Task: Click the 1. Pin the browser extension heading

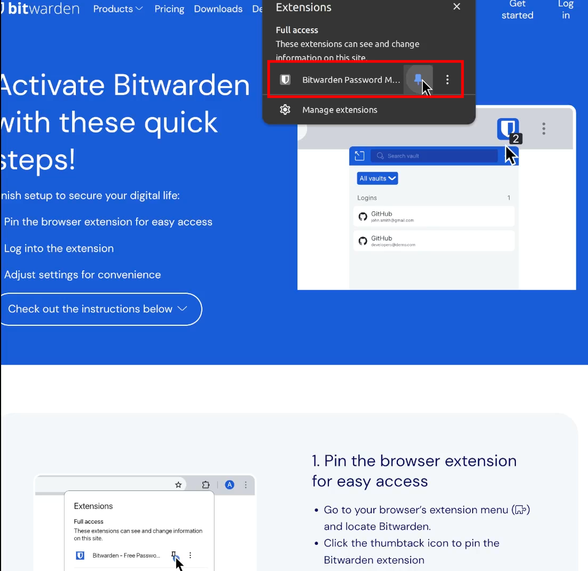Action: tap(414, 471)
